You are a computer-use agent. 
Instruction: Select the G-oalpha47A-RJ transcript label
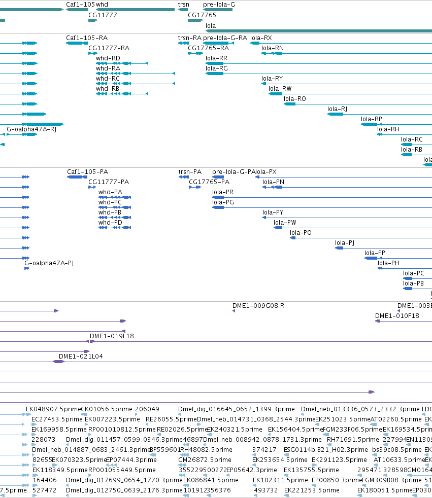tap(31, 130)
